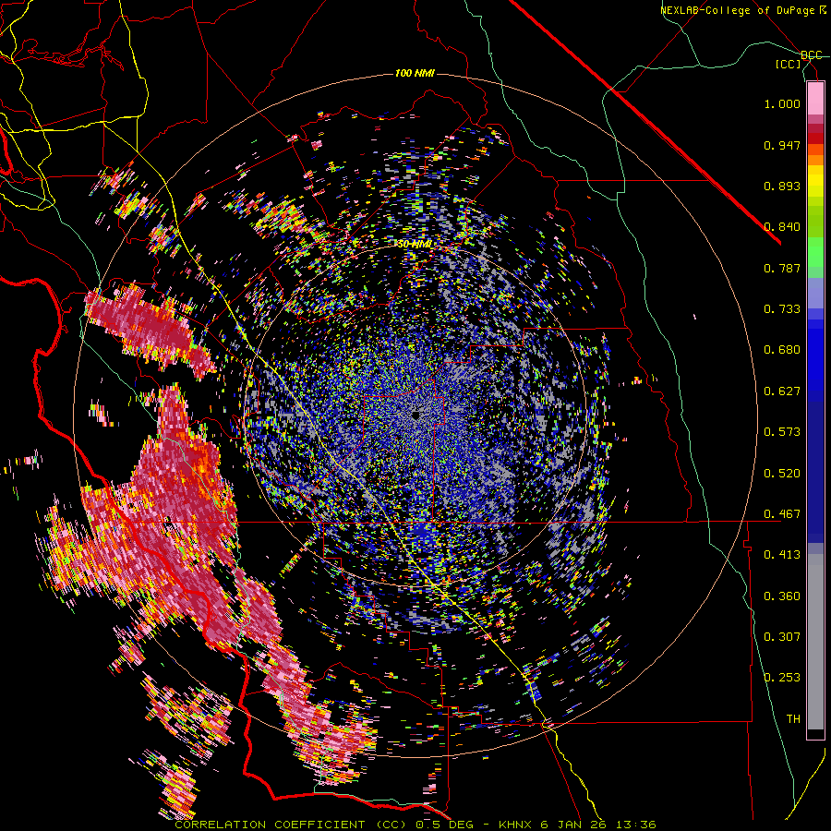This screenshot has height=831, width=831.
Task: Click the 0.253 scale value
Action: [782, 678]
